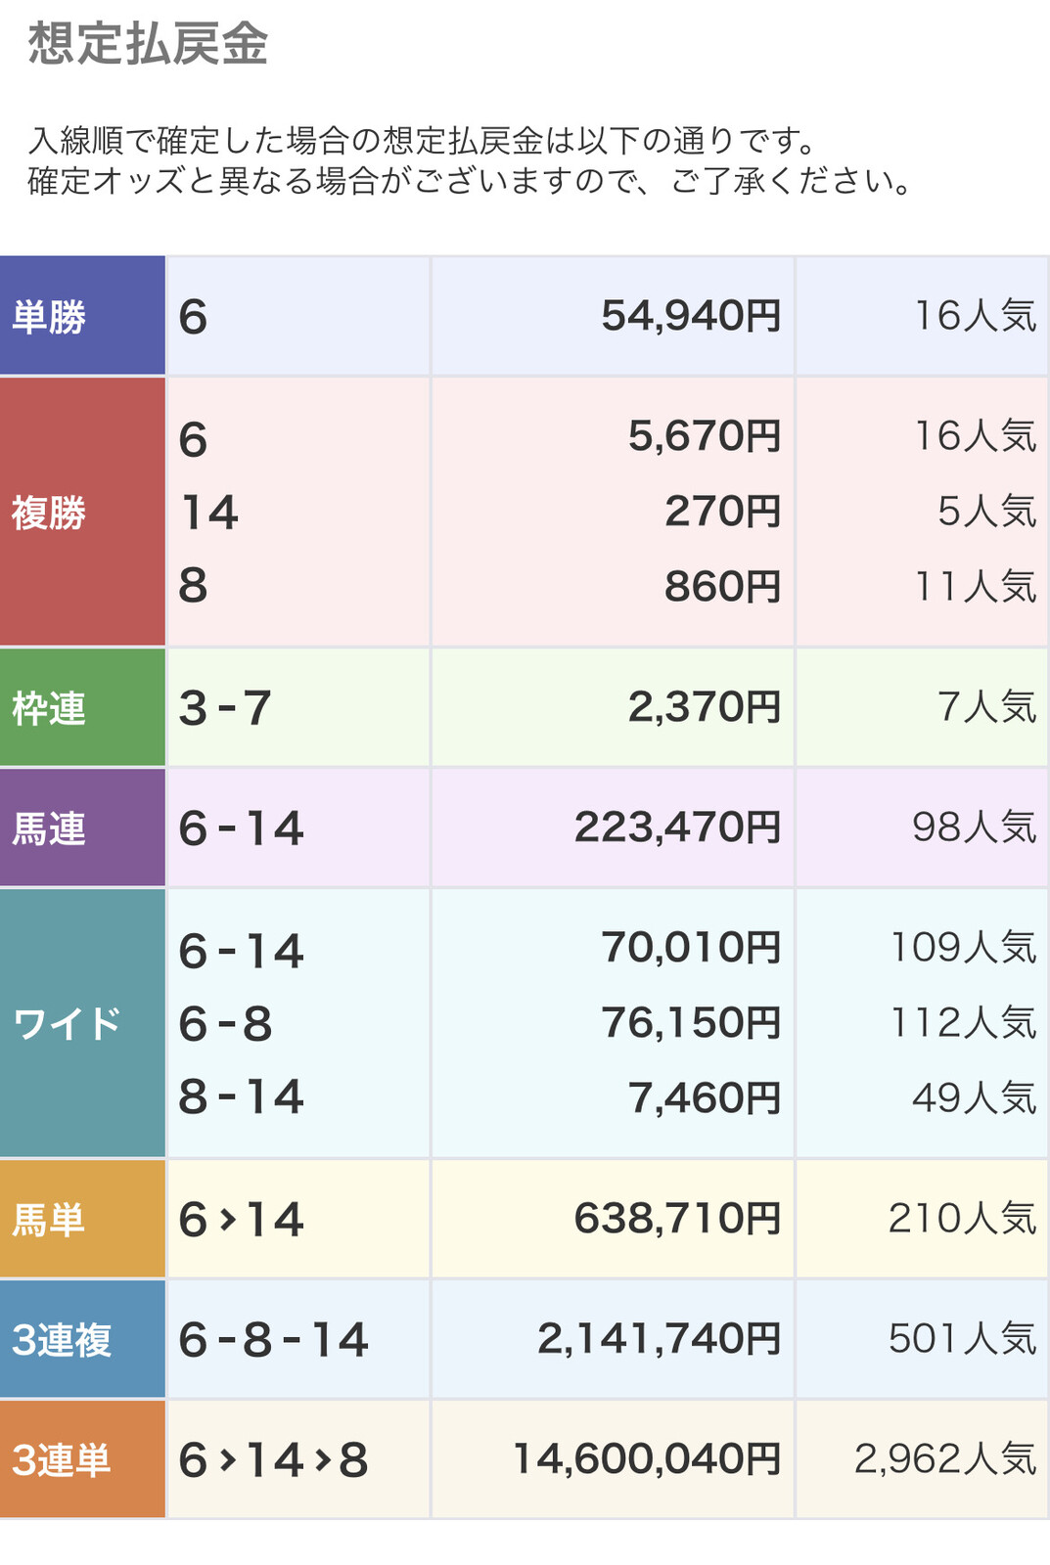Select the 3-7 bracket combination
Image resolution: width=1050 pixels, height=1565 pixels.
pyautogui.click(x=225, y=708)
